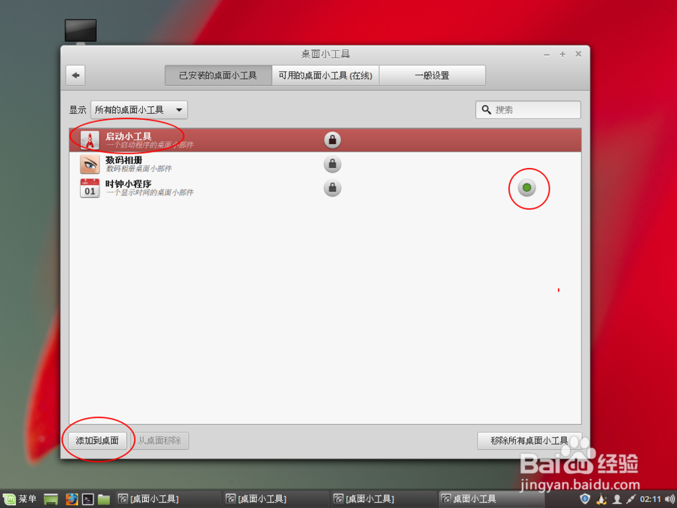Open the file manager folder icon in the panel

pyautogui.click(x=104, y=499)
